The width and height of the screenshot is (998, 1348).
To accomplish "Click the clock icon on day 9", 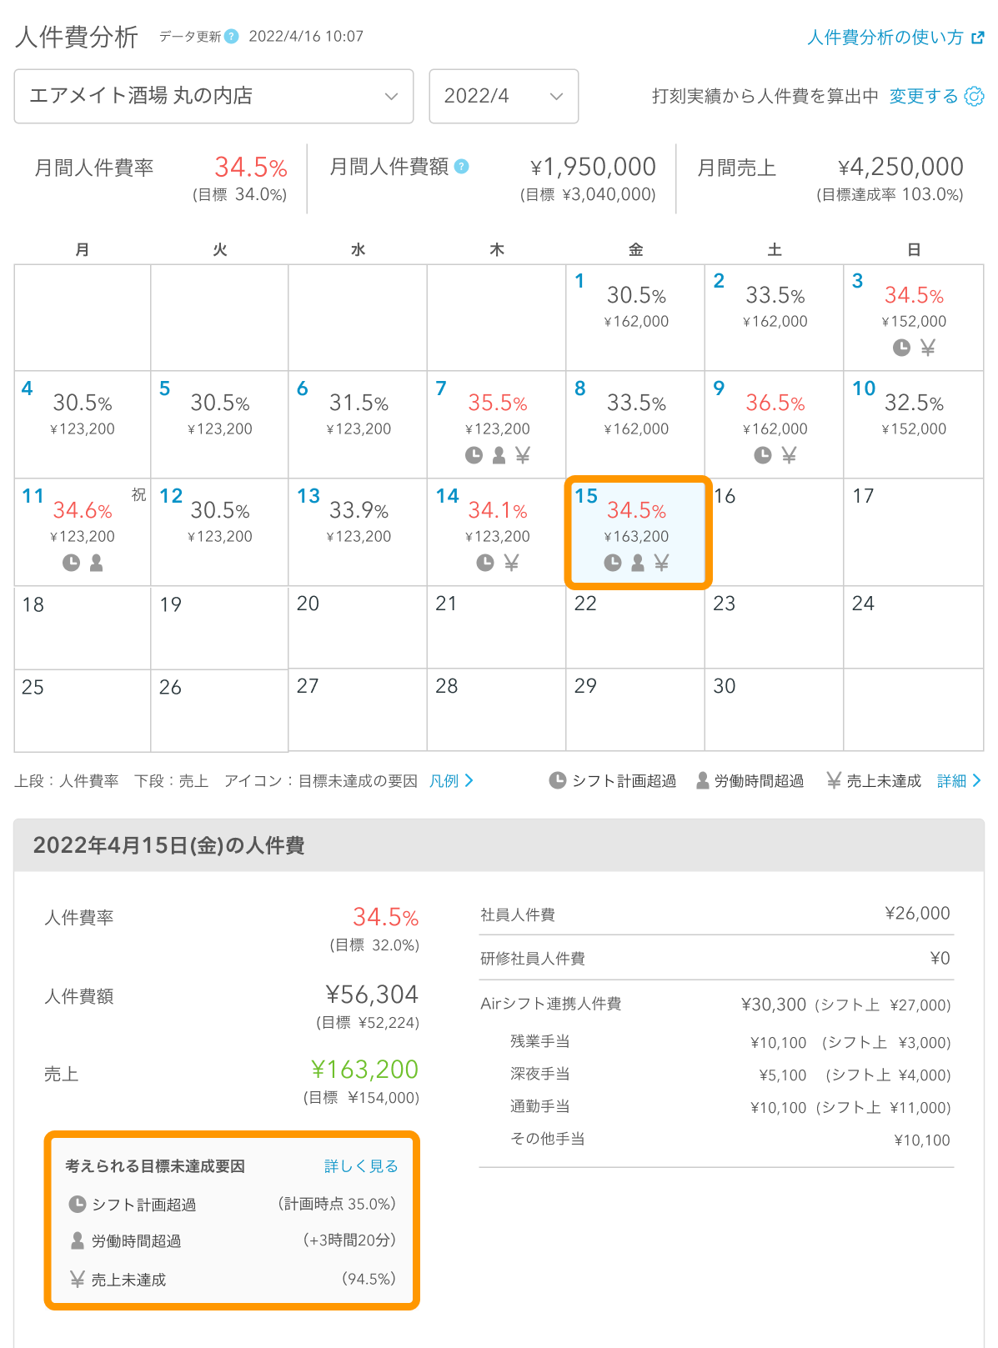I will click(763, 455).
